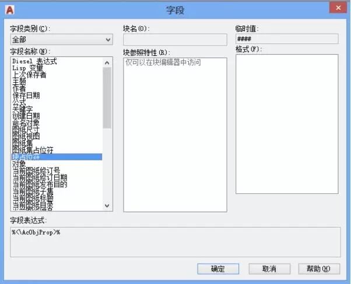This screenshot has width=351, height=284.
Task: Pick '创建日期' field name
Action: coord(27,116)
